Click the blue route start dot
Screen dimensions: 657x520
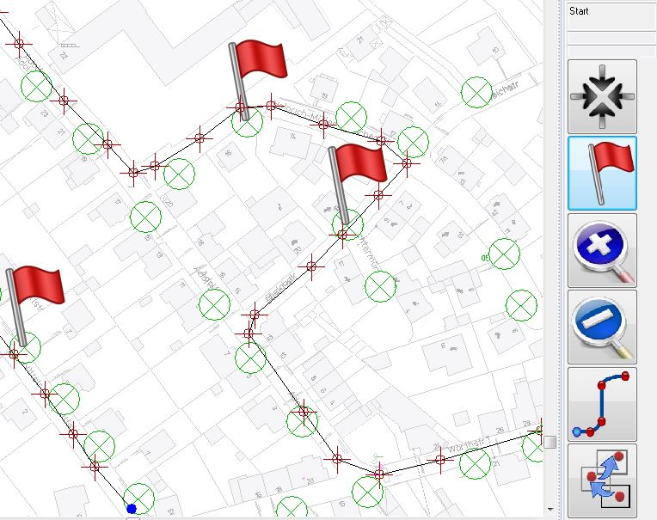pyautogui.click(x=131, y=509)
